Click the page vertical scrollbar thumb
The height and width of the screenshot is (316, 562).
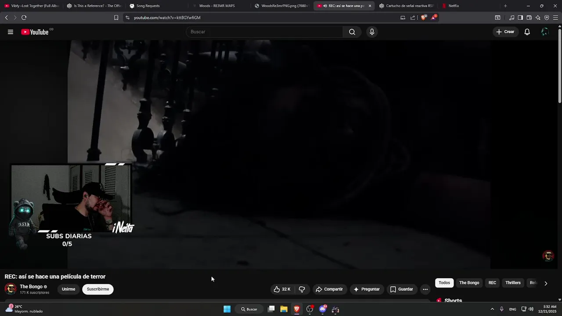(559, 65)
